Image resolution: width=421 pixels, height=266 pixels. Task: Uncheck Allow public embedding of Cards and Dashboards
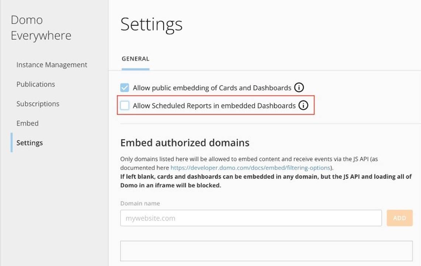(125, 88)
